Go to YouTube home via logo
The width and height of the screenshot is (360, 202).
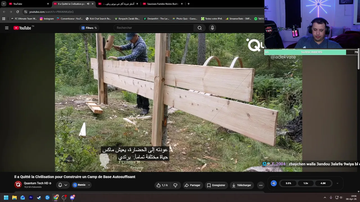tap(22, 28)
